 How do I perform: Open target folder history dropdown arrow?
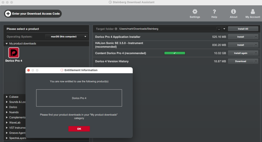224,29
